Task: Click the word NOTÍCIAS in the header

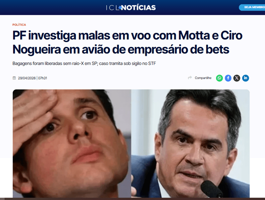Action: [138, 8]
